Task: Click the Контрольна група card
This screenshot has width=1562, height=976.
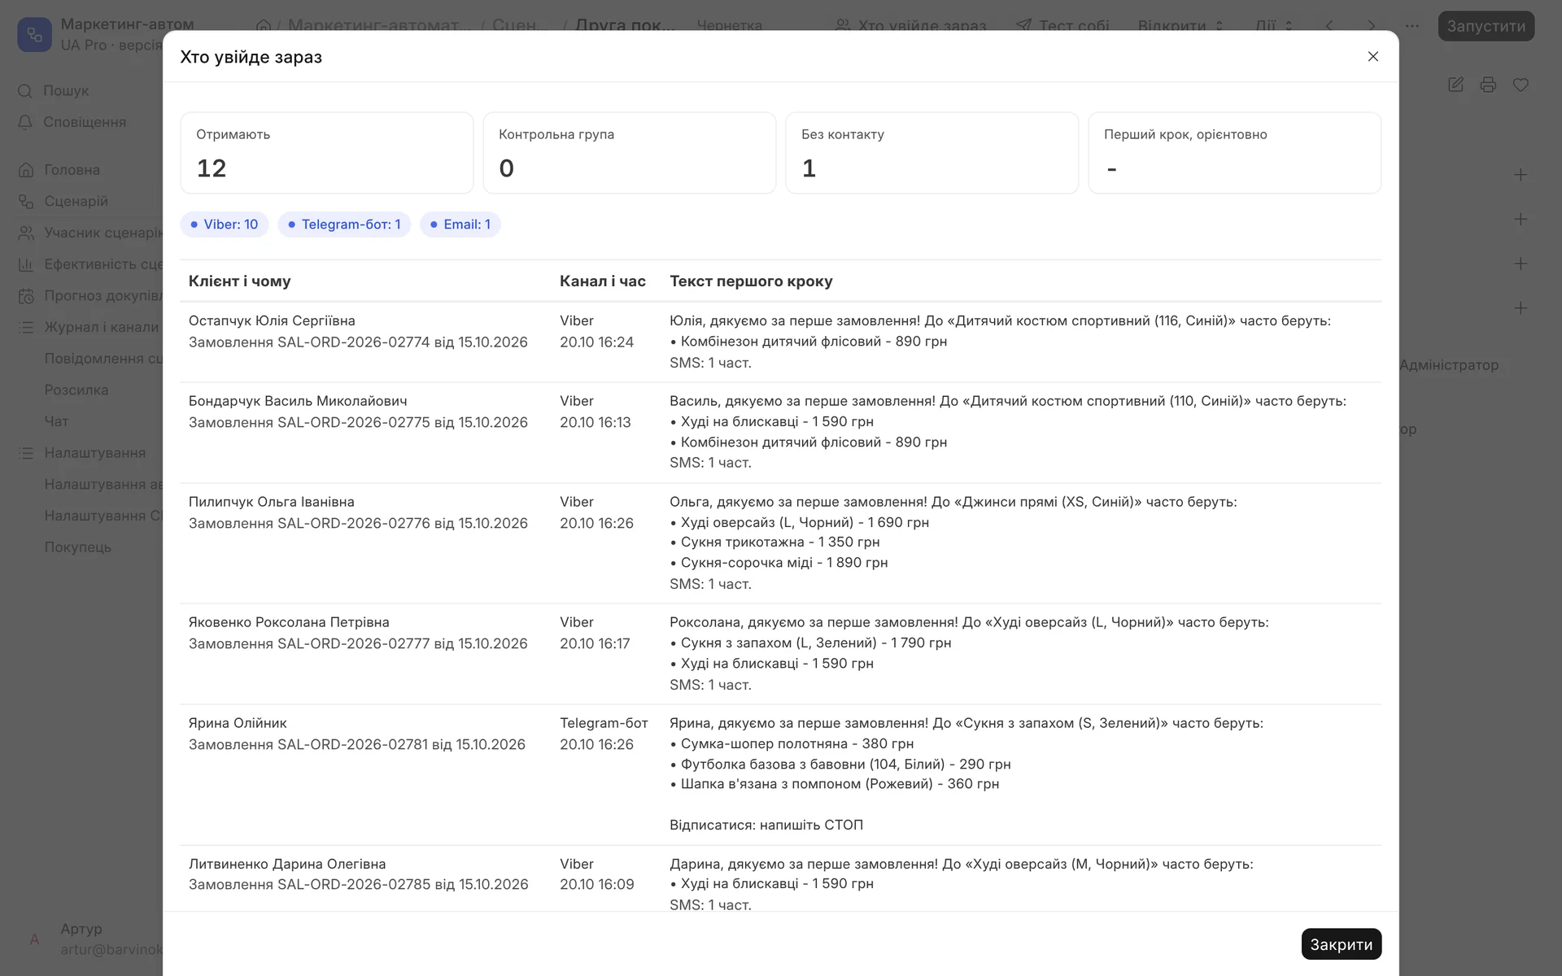Action: pos(630,153)
